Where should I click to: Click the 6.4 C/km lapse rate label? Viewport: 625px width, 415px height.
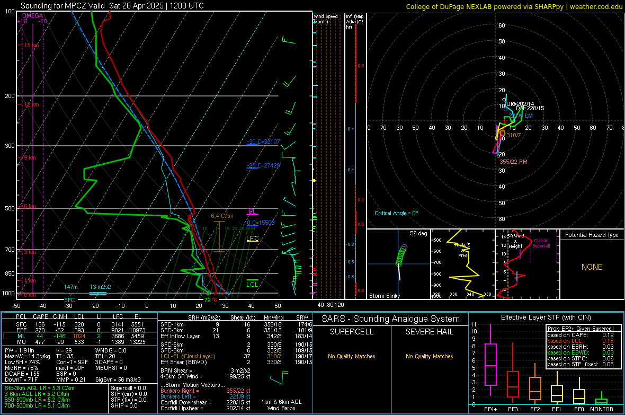tap(222, 216)
